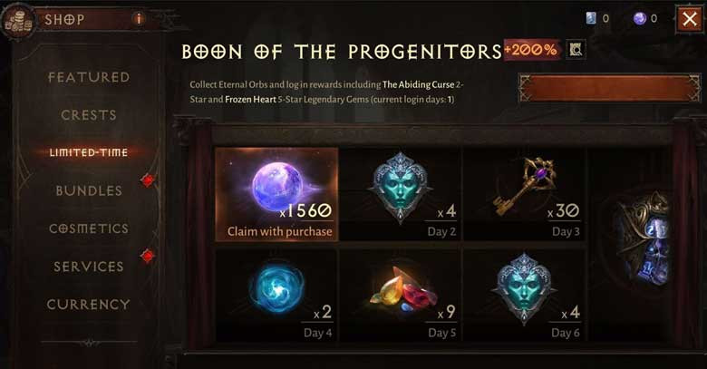Switch to the Crests tab
707x369 pixels.
pyautogui.click(x=89, y=115)
